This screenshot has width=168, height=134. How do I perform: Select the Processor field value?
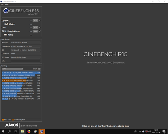click(x=26, y=43)
